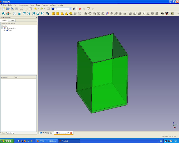Switch to the front view cube
This screenshot has height=143, width=179.
[x=20, y=14]
